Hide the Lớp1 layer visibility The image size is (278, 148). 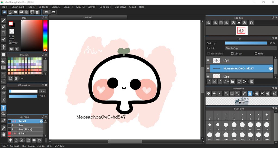click(x=208, y=60)
